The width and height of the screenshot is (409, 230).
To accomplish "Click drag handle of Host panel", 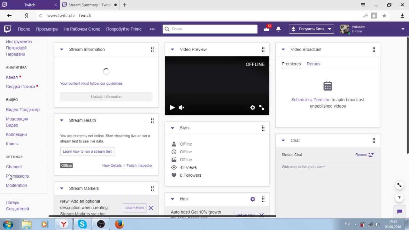I will (263, 199).
